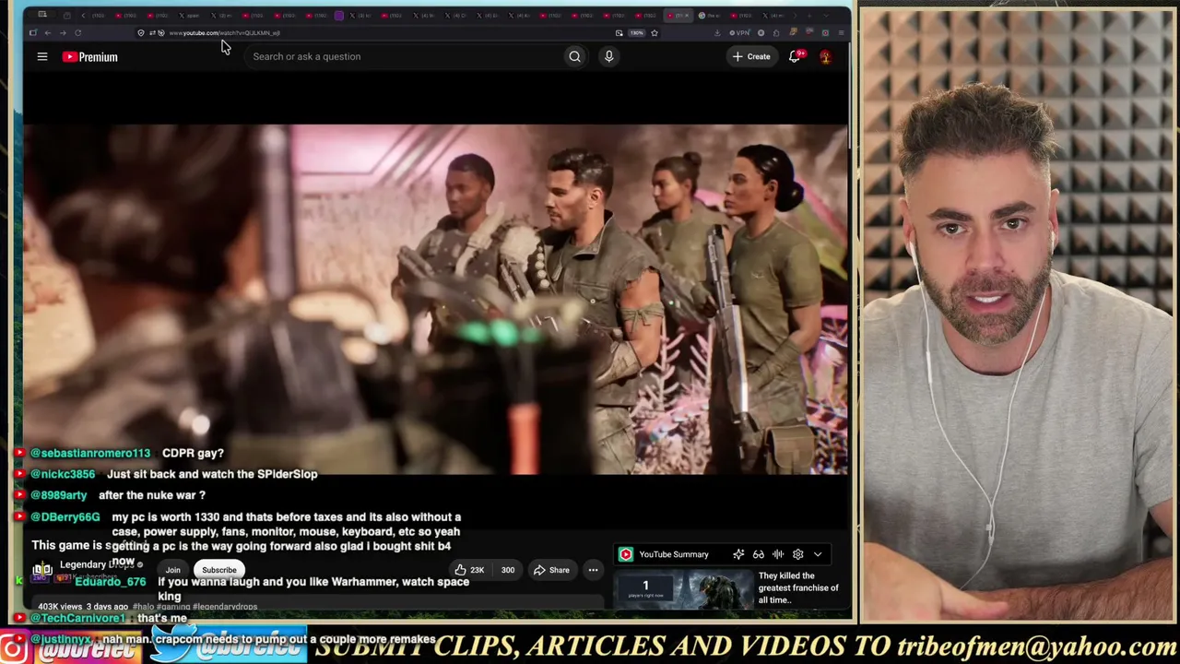
Task: Start voice search with the microphone
Action: 608,56
